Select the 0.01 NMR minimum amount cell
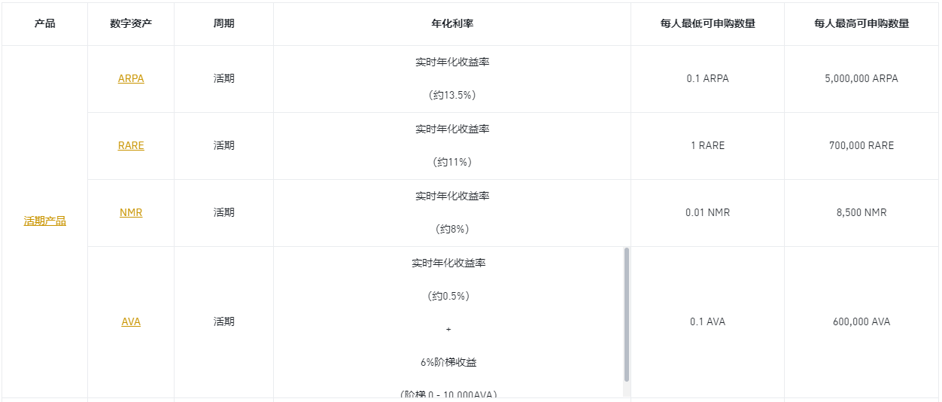 (707, 212)
